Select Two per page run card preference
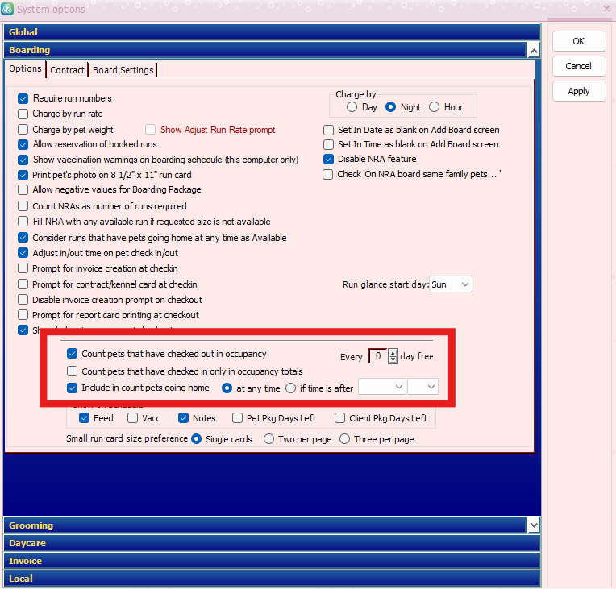Screen dimensions: 616x589 tap(268, 439)
